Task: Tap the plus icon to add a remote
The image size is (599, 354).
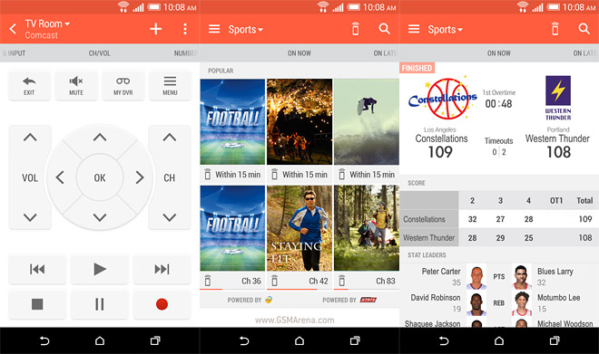Action: point(155,29)
